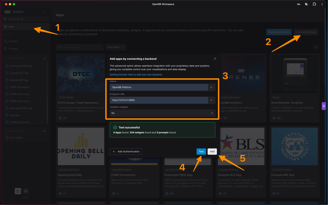
Task: Click the Test button
Action: coord(201,152)
